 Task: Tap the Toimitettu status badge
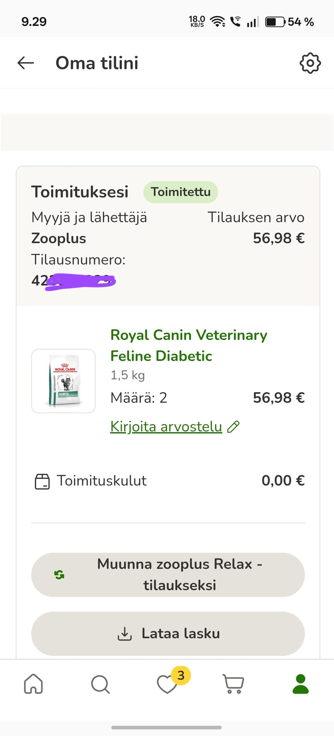point(181,192)
